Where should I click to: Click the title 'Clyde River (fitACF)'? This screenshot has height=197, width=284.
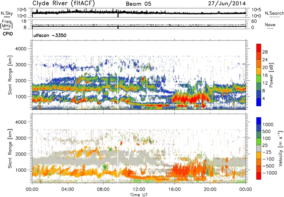(x=64, y=4)
